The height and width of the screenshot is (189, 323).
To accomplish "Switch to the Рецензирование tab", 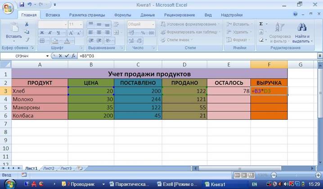I will [179, 15].
